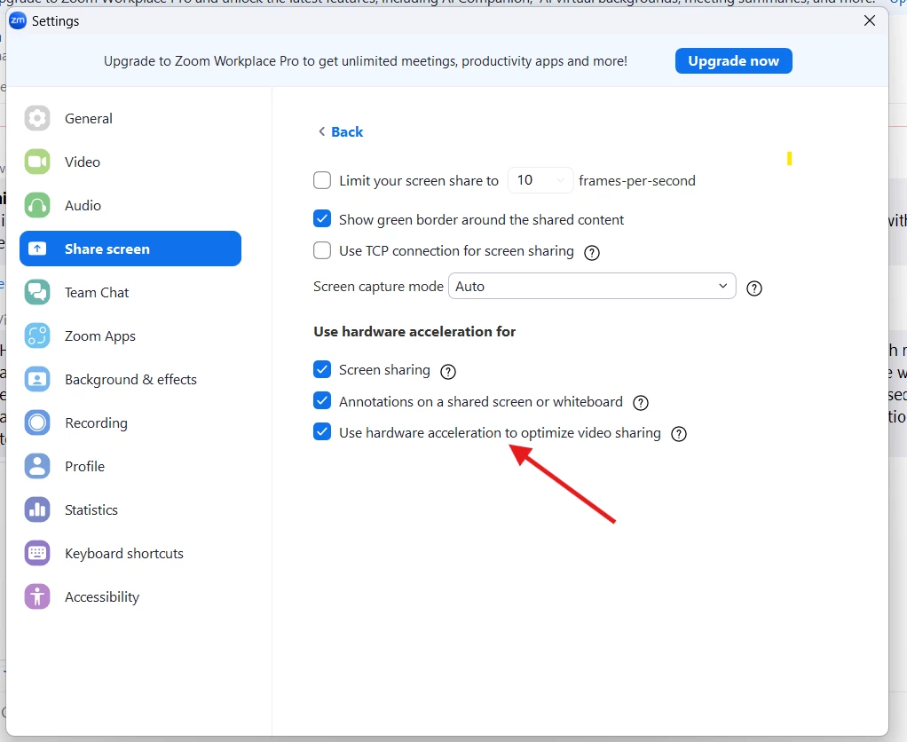
Task: Click the Profile person icon
Action: (37, 466)
